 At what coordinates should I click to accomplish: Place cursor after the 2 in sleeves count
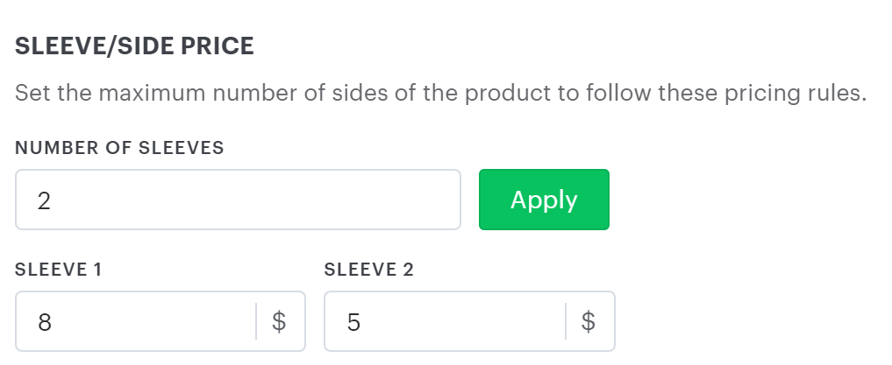[x=52, y=200]
